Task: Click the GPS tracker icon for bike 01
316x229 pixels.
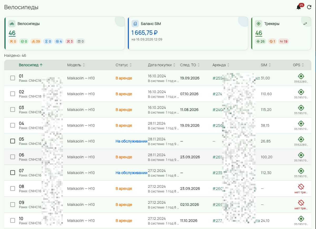Action: pos(301,76)
